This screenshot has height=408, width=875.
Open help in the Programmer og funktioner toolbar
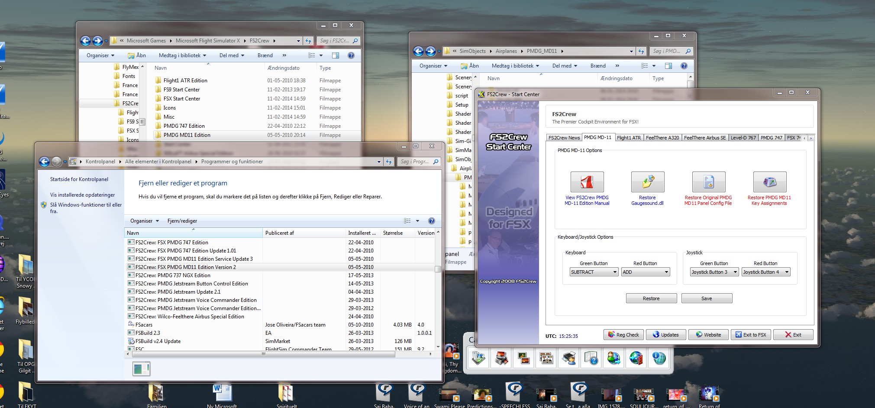pyautogui.click(x=432, y=221)
